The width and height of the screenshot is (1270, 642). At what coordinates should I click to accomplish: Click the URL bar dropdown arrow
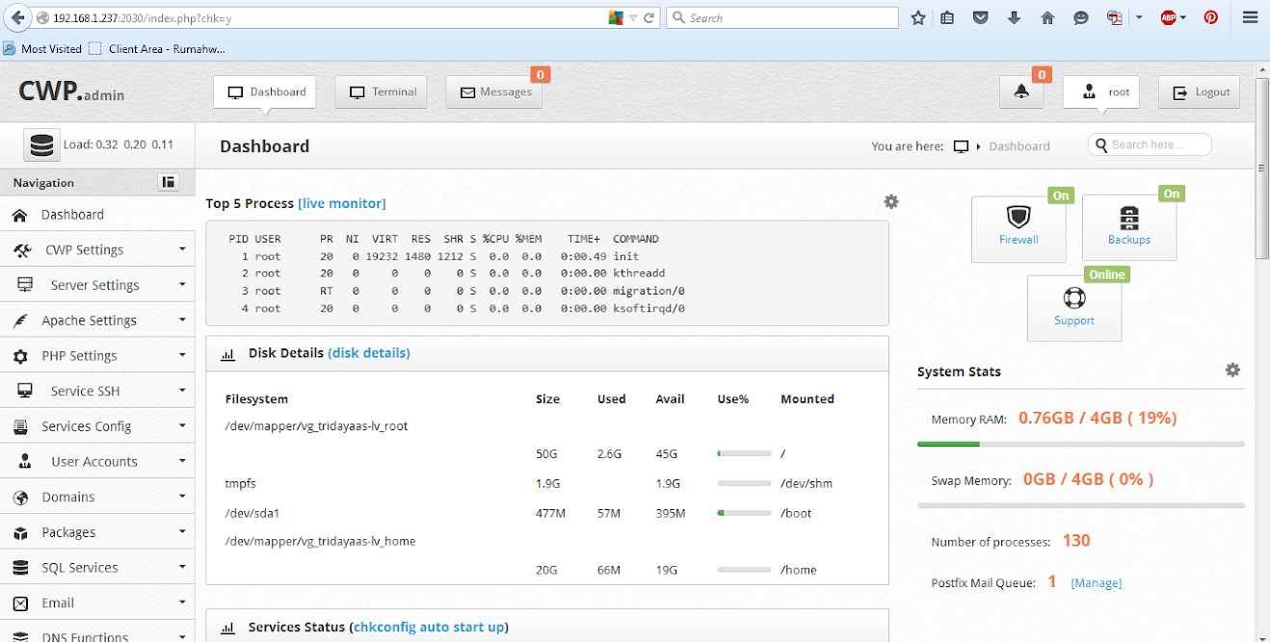tap(632, 18)
